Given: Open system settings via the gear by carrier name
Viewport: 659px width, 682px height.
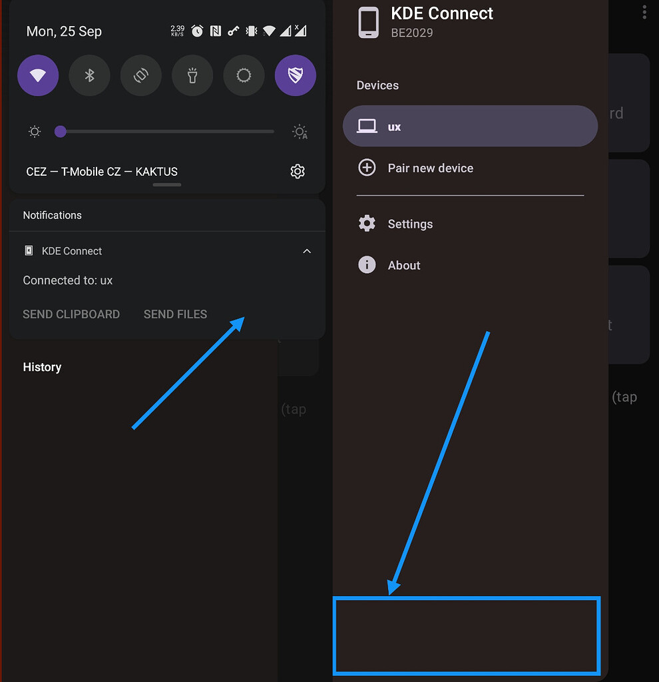Looking at the screenshot, I should click(x=297, y=171).
